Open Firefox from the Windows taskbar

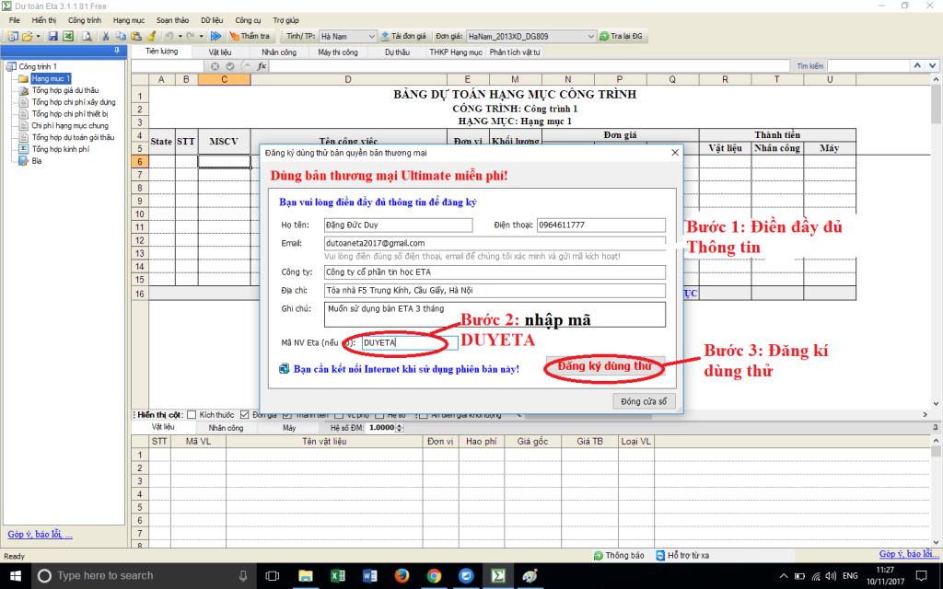pyautogui.click(x=402, y=575)
